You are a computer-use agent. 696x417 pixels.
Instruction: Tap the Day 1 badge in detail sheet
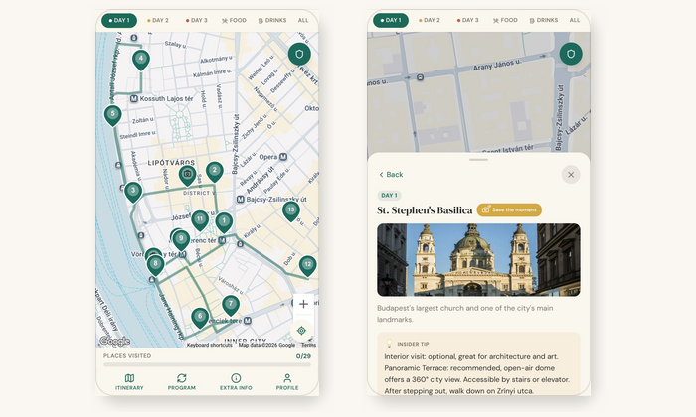pos(390,196)
